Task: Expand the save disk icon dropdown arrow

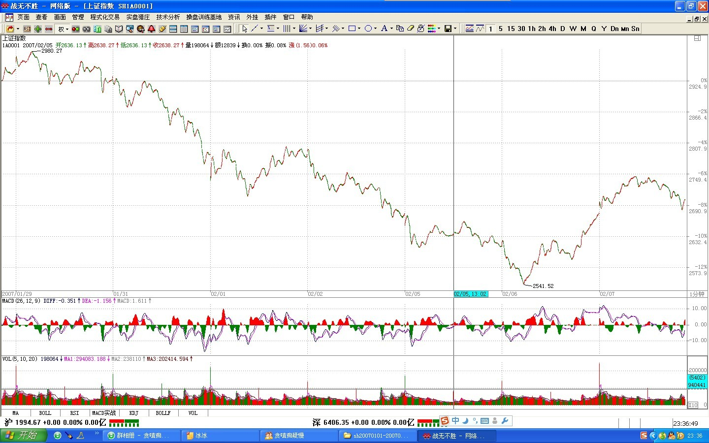Action: coord(455,29)
